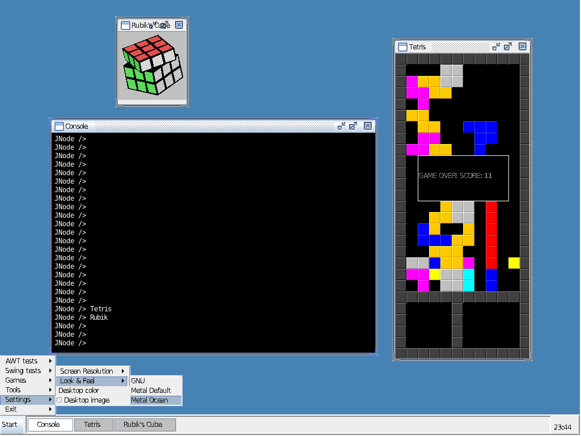
Task: Choose the GNU look and feel
Action: 138,381
